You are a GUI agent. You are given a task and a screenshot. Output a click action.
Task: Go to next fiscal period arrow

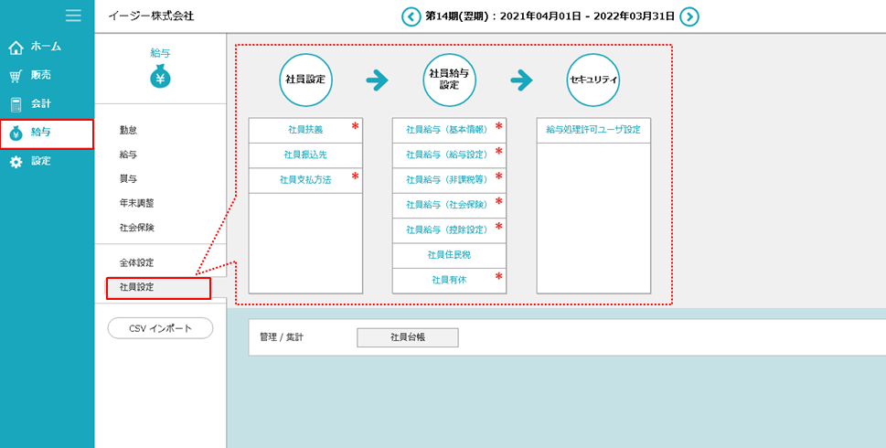click(689, 16)
